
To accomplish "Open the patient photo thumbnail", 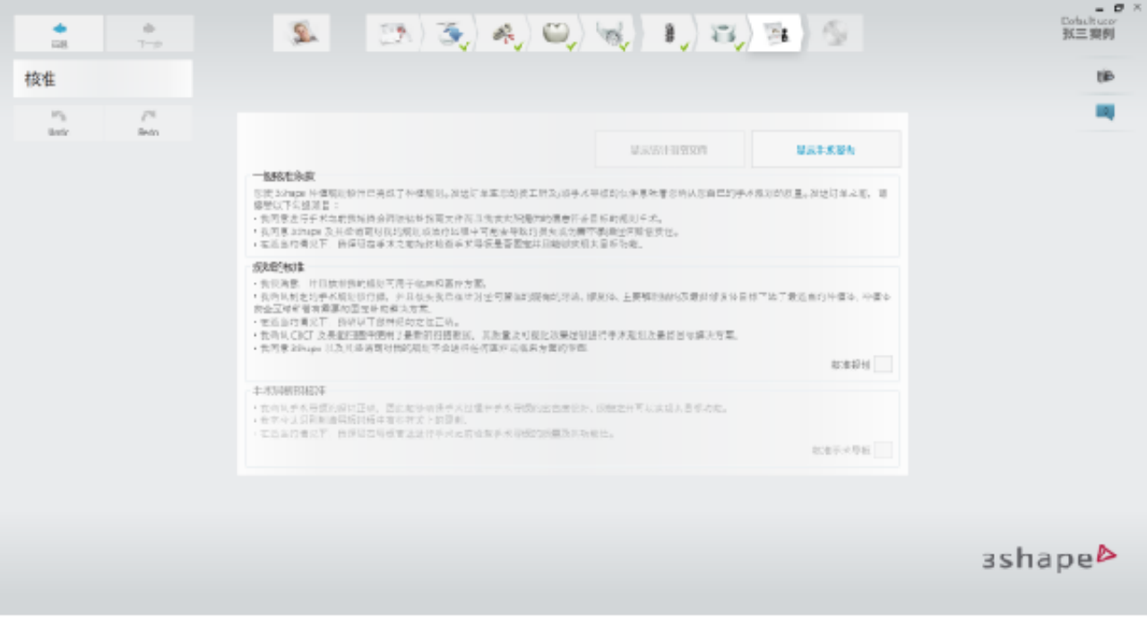I will [x=302, y=33].
